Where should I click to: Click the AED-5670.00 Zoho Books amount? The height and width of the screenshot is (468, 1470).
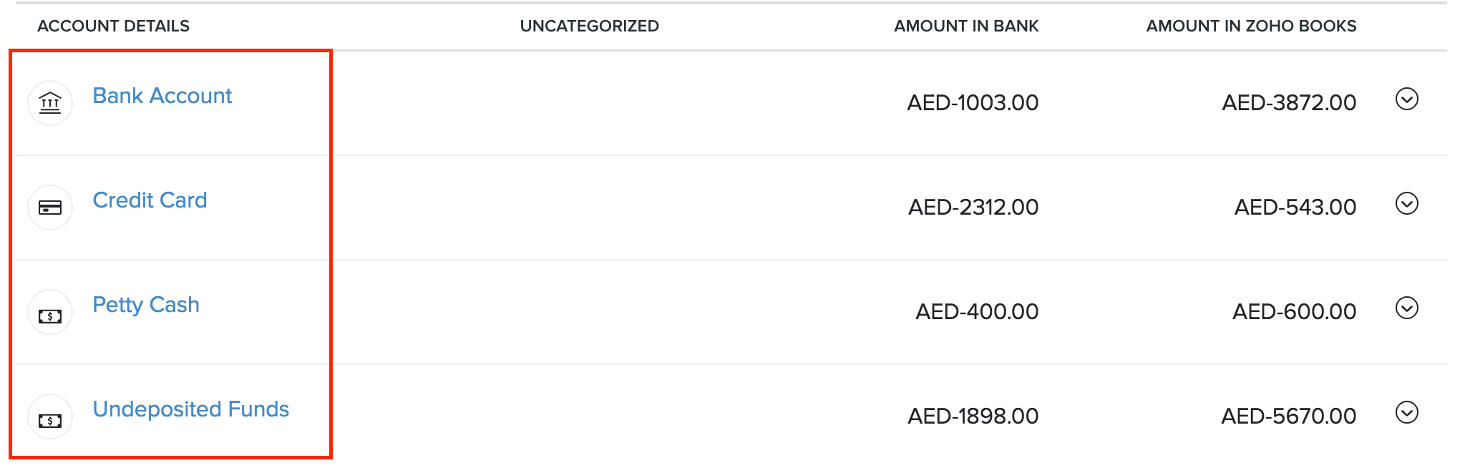1288,416
